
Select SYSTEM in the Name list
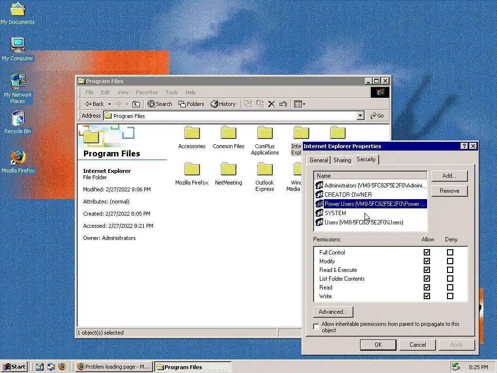coord(371,213)
